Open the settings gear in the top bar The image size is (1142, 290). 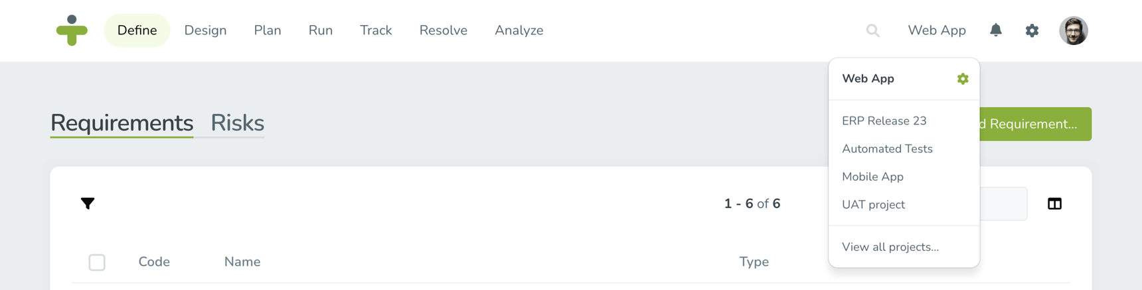point(1031,30)
